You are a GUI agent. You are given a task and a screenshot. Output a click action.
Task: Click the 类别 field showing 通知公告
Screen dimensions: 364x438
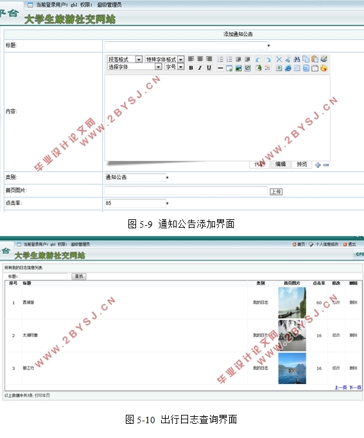point(135,178)
